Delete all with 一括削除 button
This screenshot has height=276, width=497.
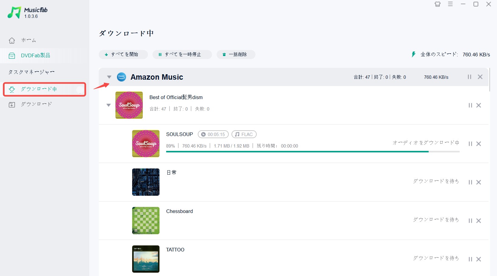(x=236, y=55)
